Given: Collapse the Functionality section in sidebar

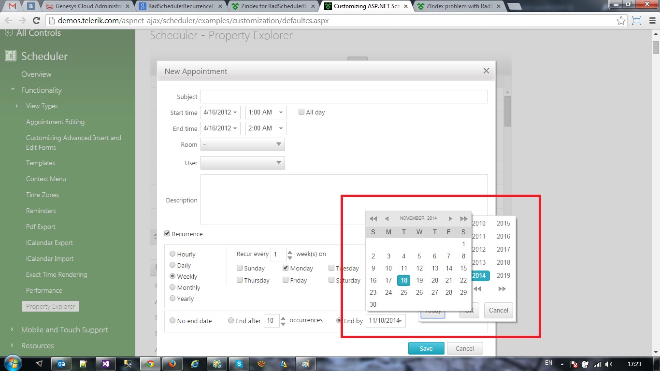Looking at the screenshot, I should coord(13,90).
